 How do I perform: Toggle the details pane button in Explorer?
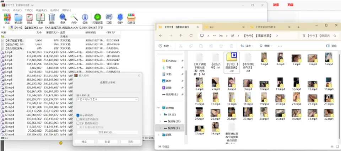(x=331, y=46)
